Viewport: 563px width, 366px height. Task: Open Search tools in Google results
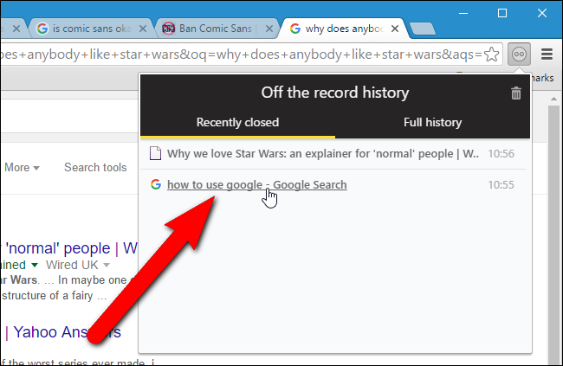coord(95,167)
